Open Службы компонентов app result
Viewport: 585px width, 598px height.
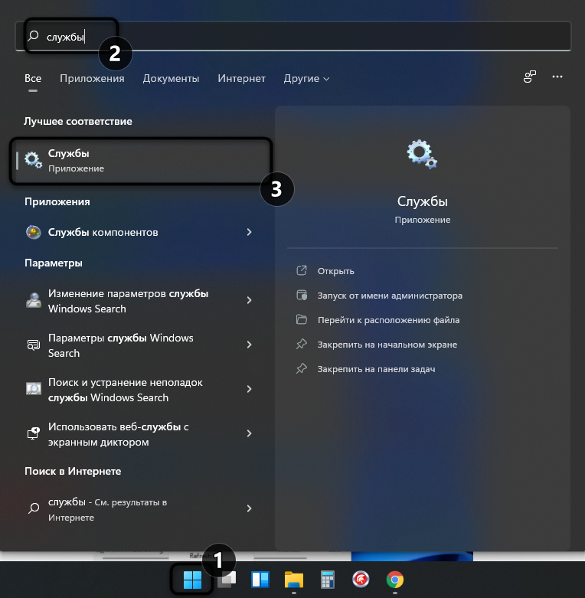(x=141, y=232)
